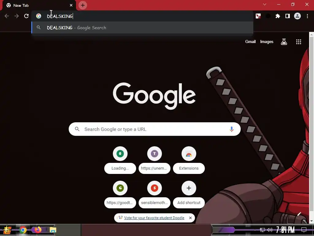Open the https://goodt... shortcut tile
The height and width of the screenshot is (236, 314).
click(x=120, y=195)
